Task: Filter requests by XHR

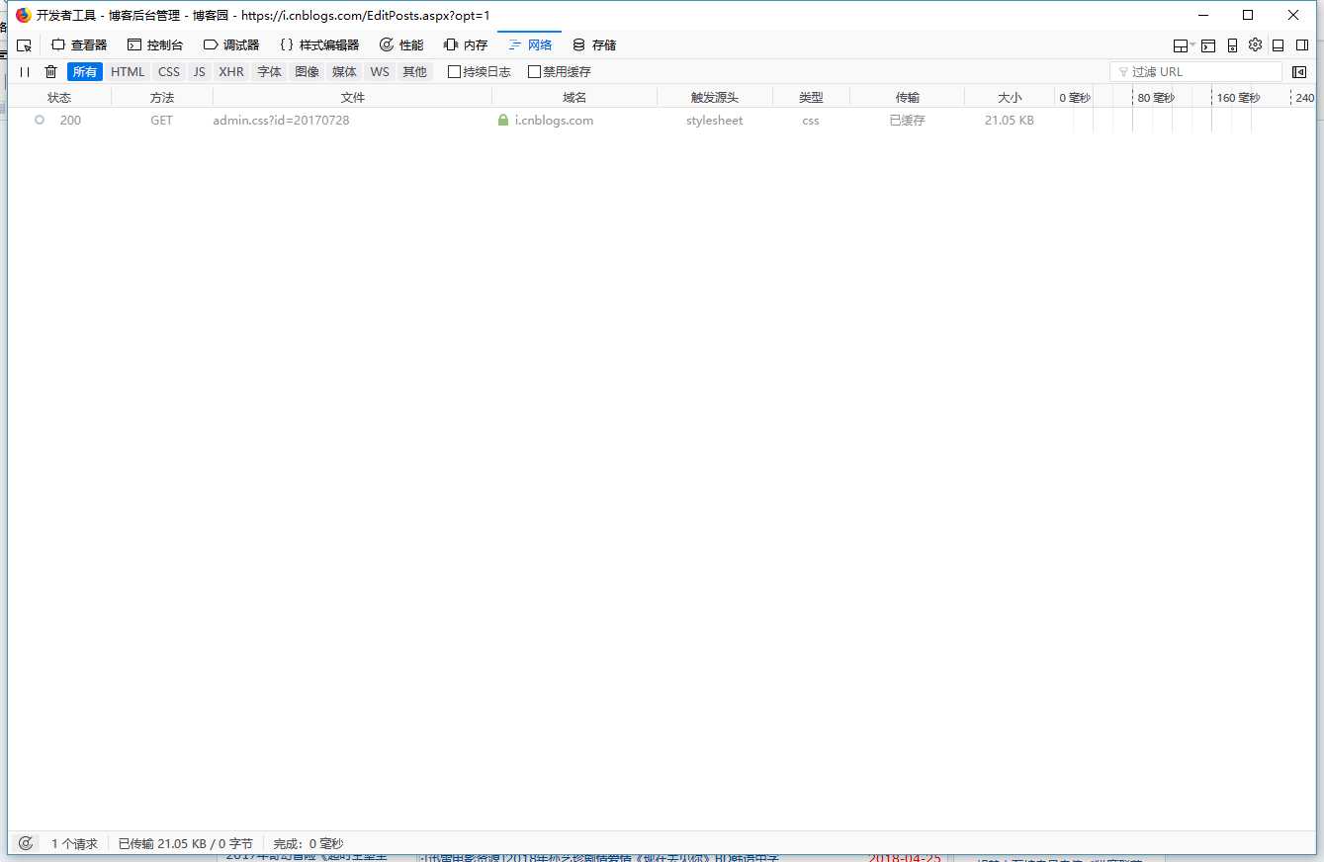Action: coord(231,72)
